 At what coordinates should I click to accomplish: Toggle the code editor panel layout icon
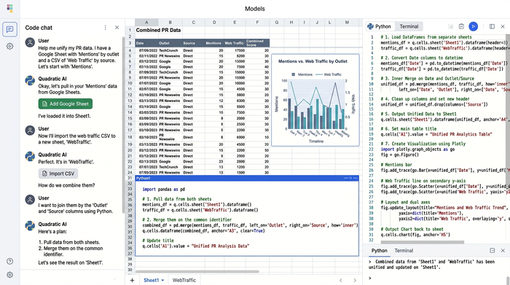pos(492,26)
